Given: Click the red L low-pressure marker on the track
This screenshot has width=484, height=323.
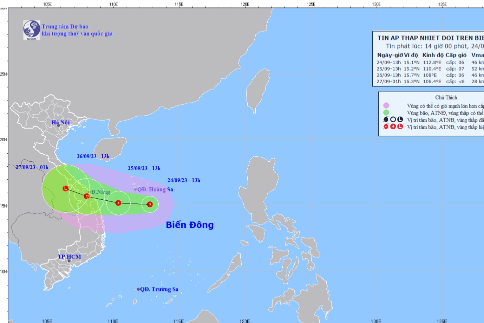Looking at the screenshot, I should click(65, 188).
